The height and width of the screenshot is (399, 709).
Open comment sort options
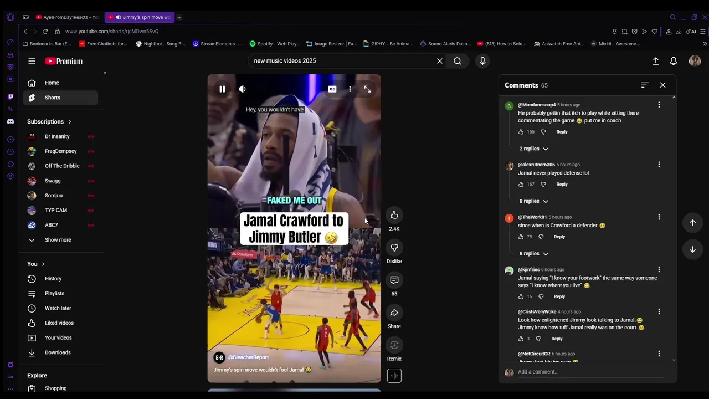645,85
